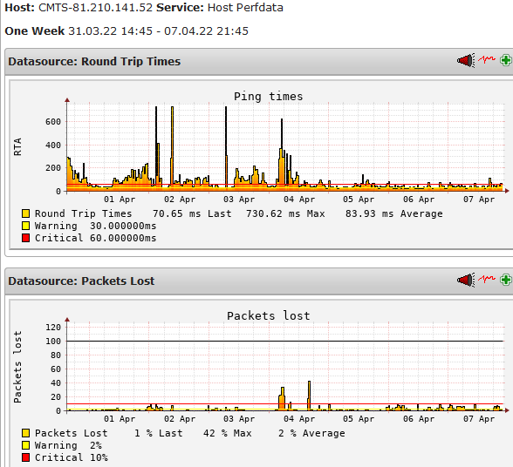Click '100' value on Packets lost y-axis

click(53, 342)
